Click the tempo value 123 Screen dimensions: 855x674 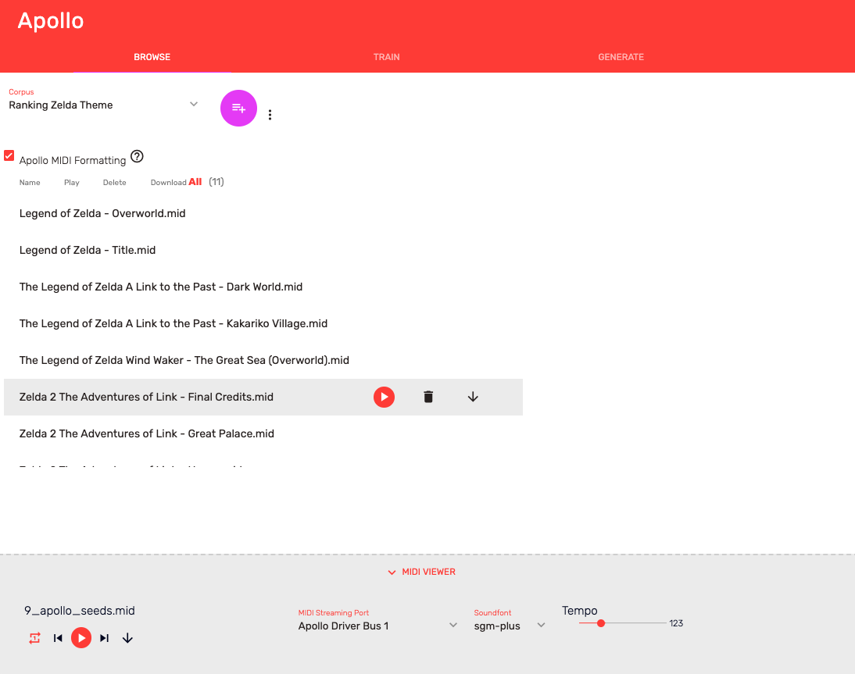coord(676,623)
